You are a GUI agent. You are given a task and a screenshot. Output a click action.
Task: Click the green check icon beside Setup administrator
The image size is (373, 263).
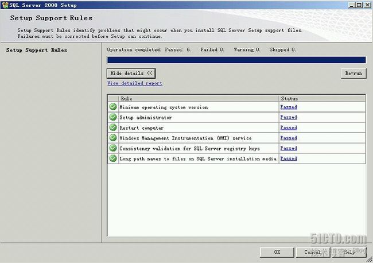tap(113, 117)
